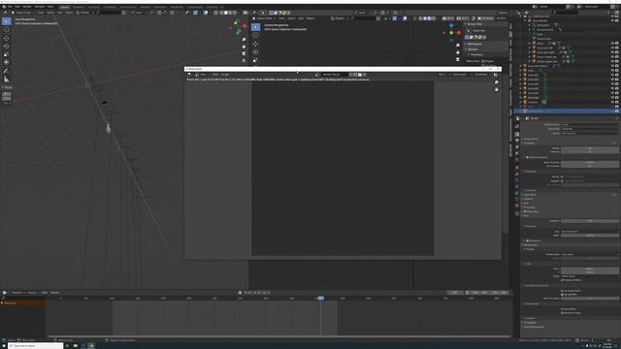Toggle the Use Spatial Splits checkbox
This screenshot has height=349, width=621.
tap(563, 291)
